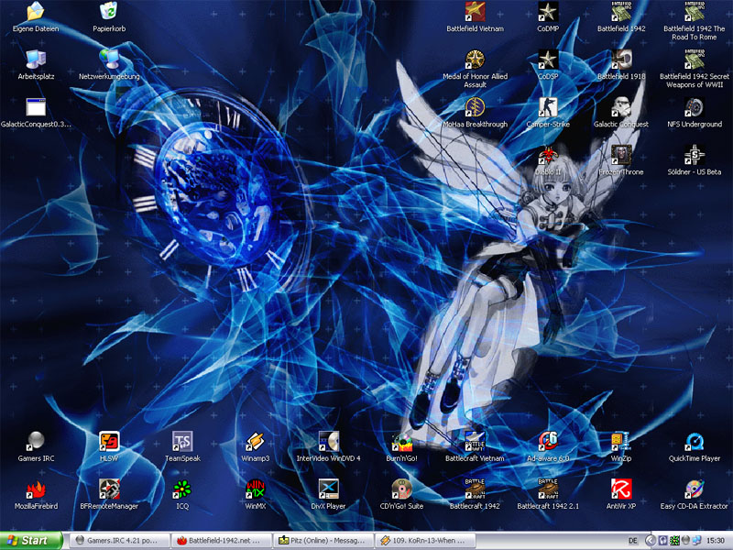Select the ICQ flower icon
733x550 pixels.
pos(182,489)
